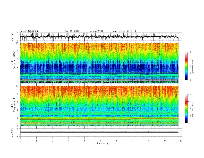Click the "station=ATH" header label
Image resolution: width=204 pixels, height=158 pixels.
coord(96,31)
